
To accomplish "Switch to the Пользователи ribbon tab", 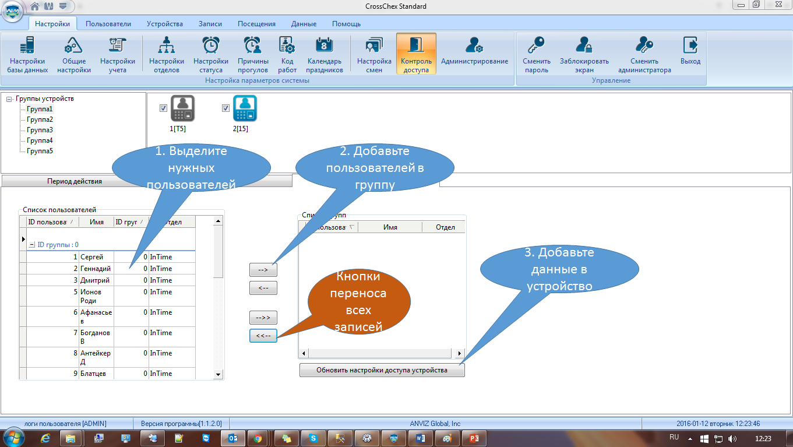I will pos(108,24).
